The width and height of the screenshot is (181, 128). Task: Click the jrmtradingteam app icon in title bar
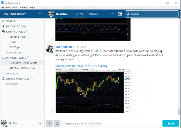click(2, 3)
